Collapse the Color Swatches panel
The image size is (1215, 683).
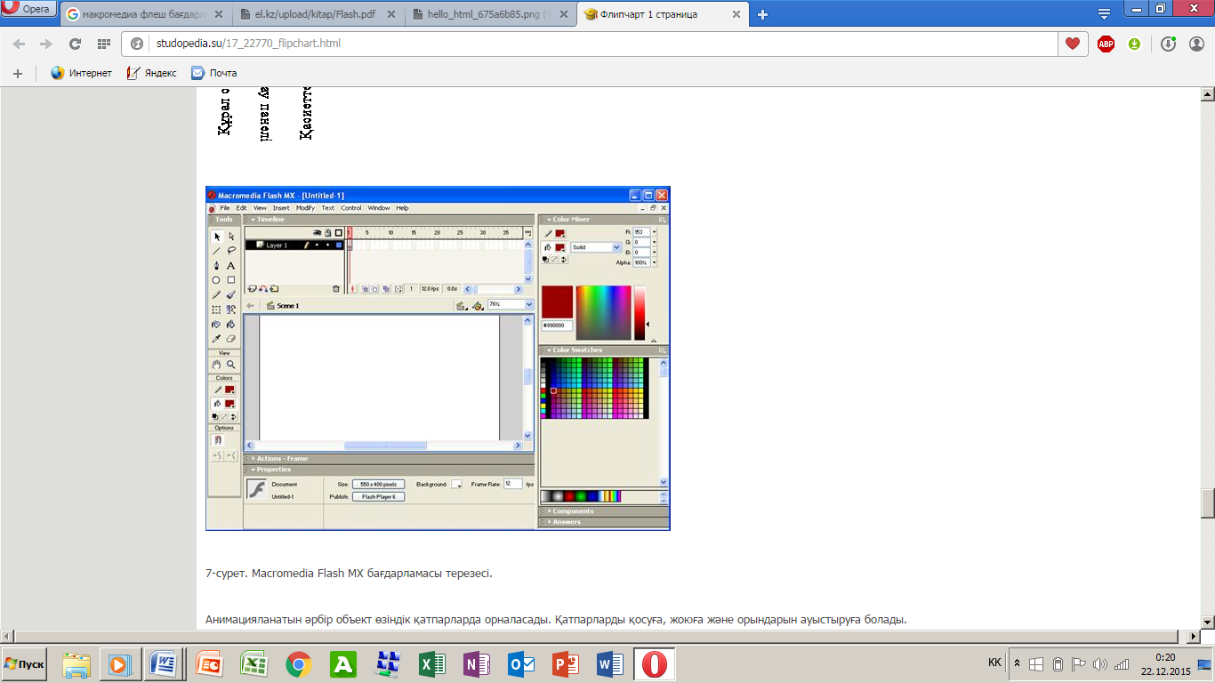[549, 350]
